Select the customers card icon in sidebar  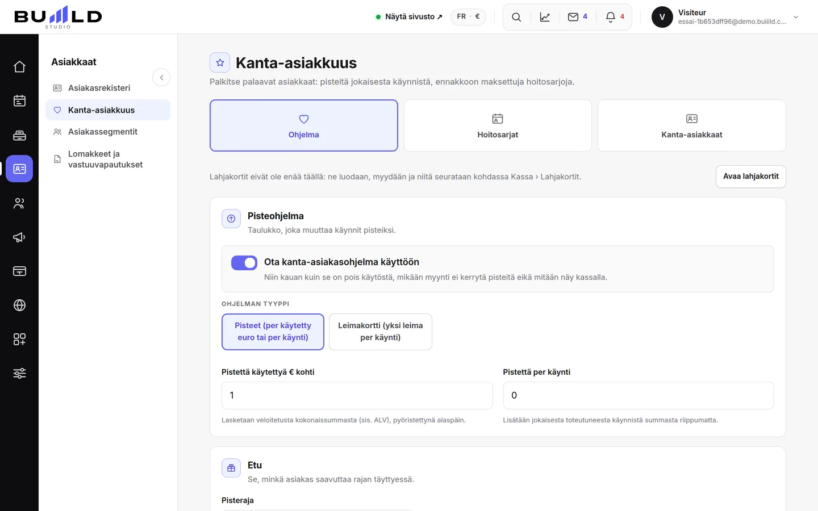[x=19, y=169]
